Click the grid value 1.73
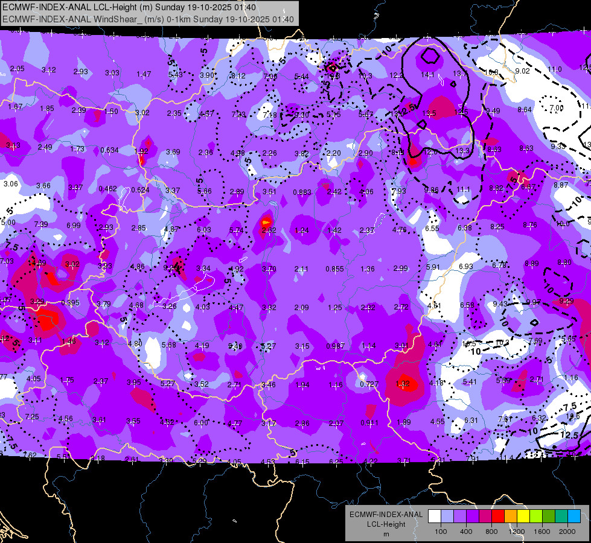This screenshot has height=543, width=591. 77,149
